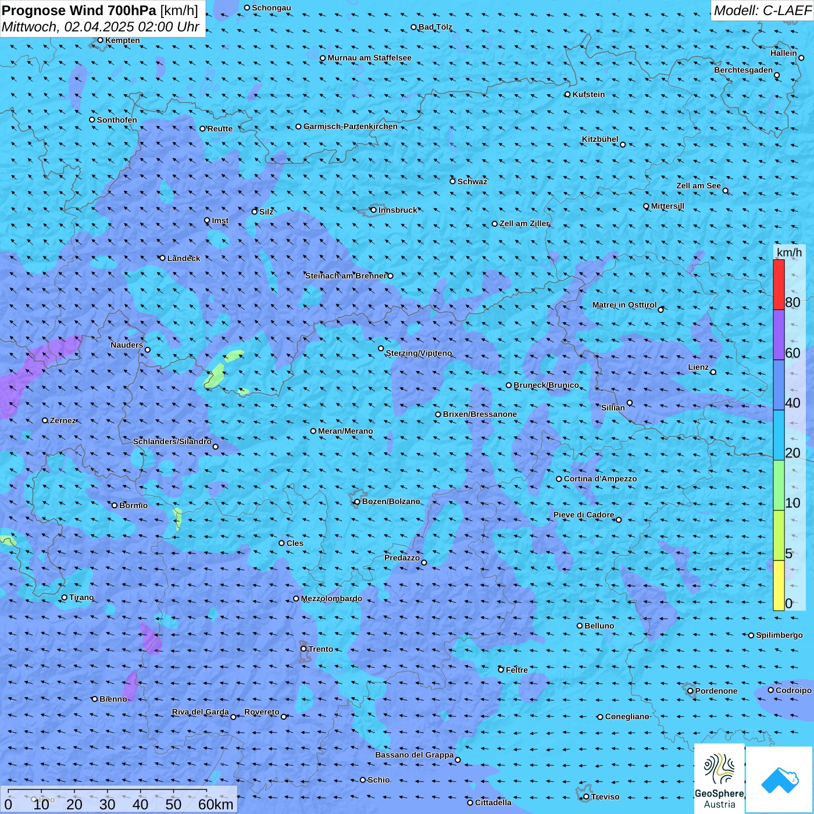Click the 'Prognose Wind 700hPa [km/h]' title
Screen dimensions: 814x814
pos(100,10)
